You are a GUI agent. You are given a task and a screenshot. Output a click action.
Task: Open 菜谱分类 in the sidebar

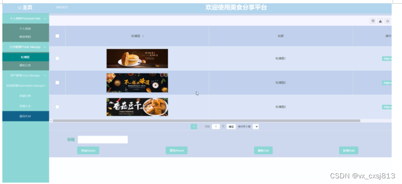click(25, 96)
